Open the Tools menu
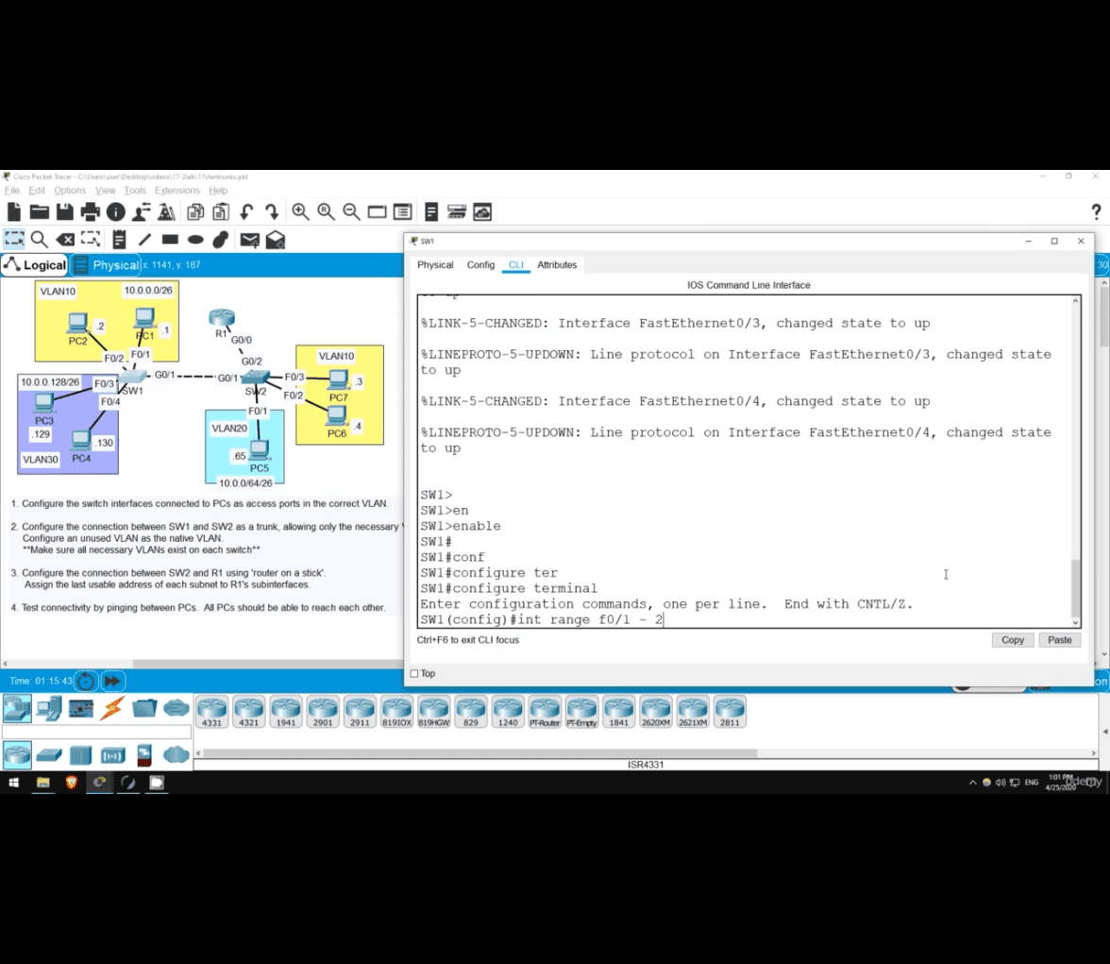1110x964 pixels. (x=134, y=191)
